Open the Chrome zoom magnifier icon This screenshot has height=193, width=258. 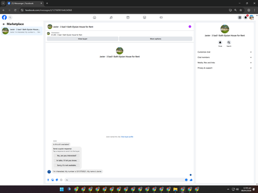pos(235,10)
